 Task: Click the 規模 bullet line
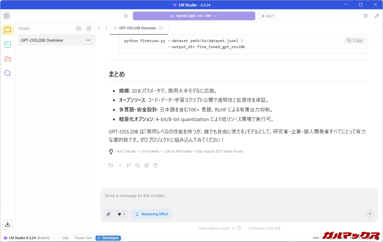(168, 91)
